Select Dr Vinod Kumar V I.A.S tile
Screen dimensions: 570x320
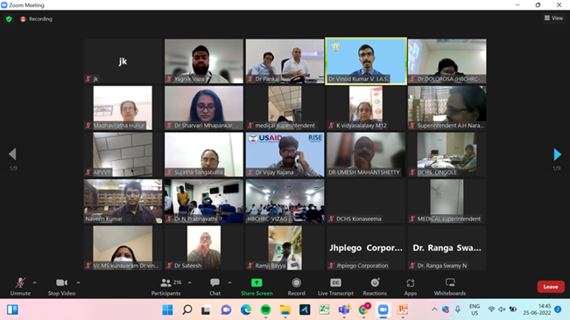(366, 61)
